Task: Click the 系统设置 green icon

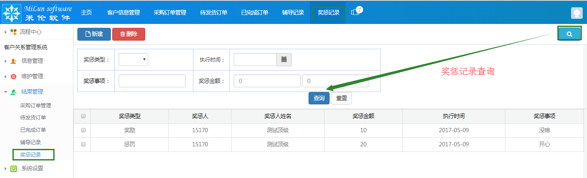Action: pyautogui.click(x=13, y=169)
